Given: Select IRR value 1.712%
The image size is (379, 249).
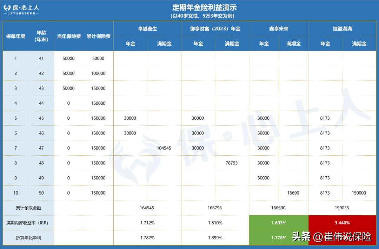Looking at the screenshot, I should click(147, 223).
